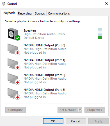Image resolution: width=110 pixels, height=126 pixels.
Task: Click the Apply button
Action: 98,121
